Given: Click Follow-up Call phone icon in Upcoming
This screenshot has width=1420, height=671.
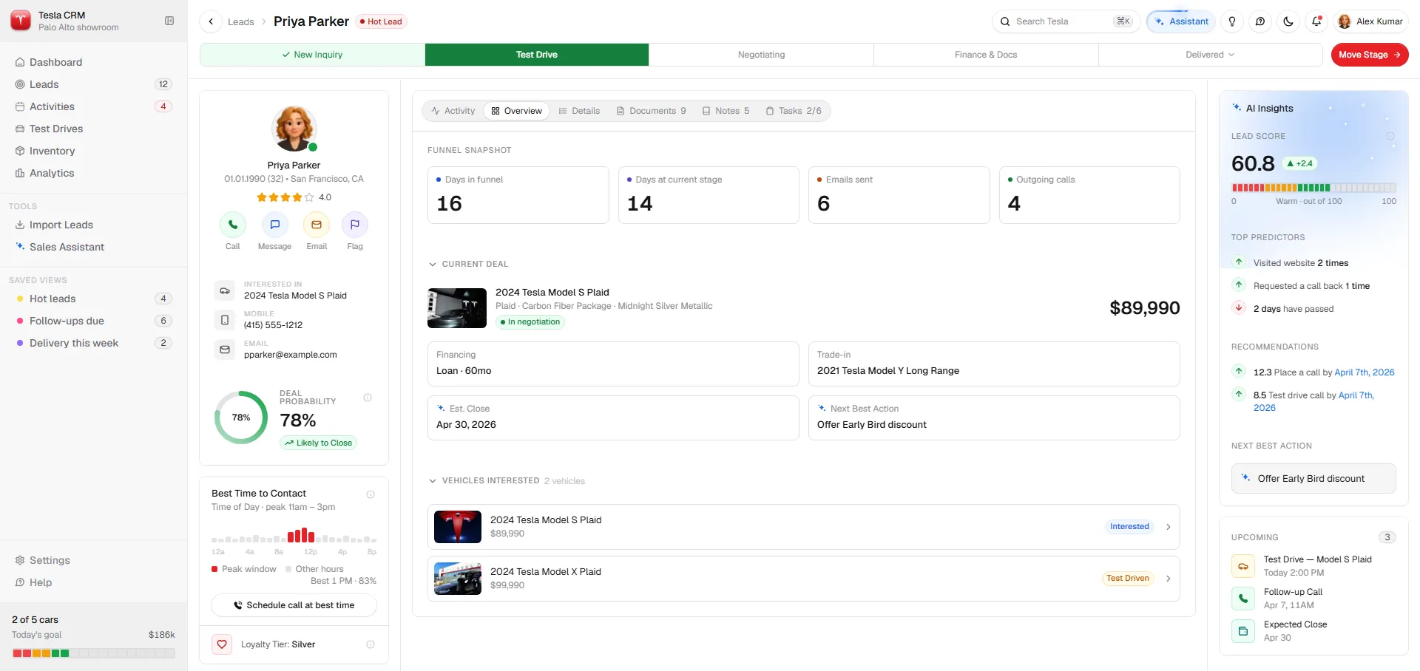Looking at the screenshot, I should (1243, 599).
